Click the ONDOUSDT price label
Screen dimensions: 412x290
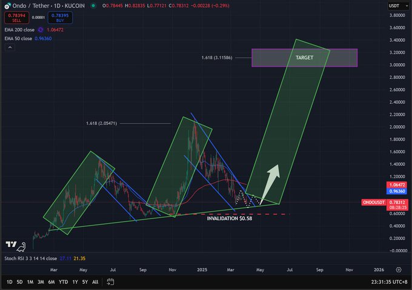(x=374, y=203)
